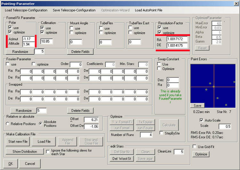This screenshot has height=170, width=240.
Task: Enable TubeFlex East optimize checkbox
Action: click(131, 33)
